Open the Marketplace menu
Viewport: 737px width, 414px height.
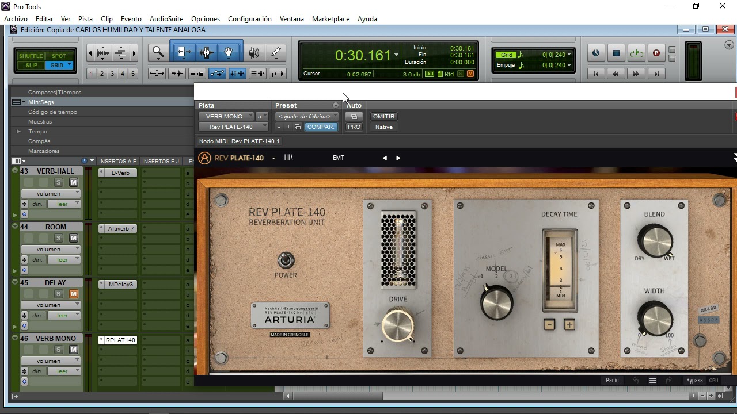(330, 19)
